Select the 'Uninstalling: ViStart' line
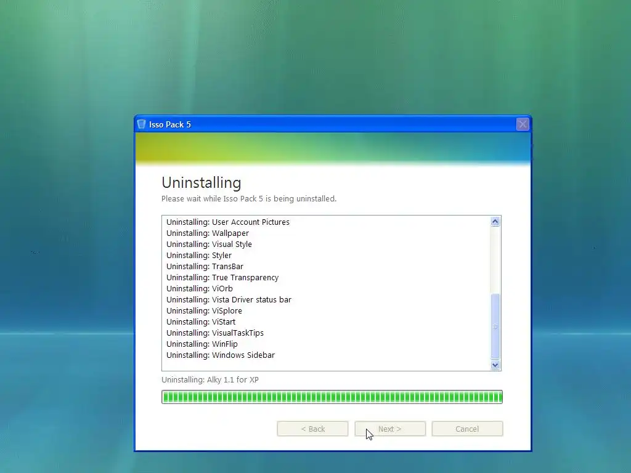 [x=201, y=321]
